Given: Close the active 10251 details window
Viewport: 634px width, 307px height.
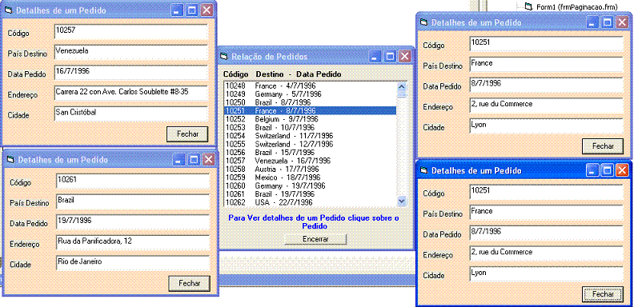Looking at the screenshot, I should pyautogui.click(x=621, y=170).
